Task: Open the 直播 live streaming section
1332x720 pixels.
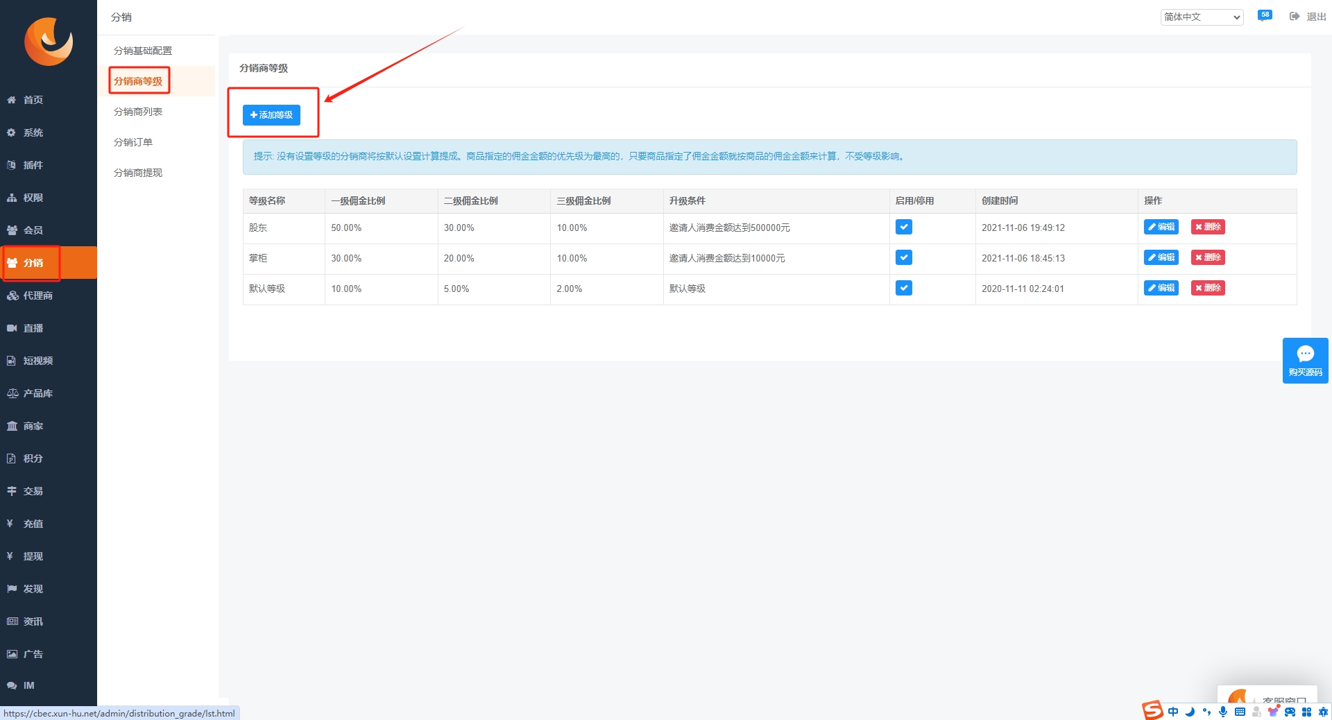Action: [x=49, y=328]
